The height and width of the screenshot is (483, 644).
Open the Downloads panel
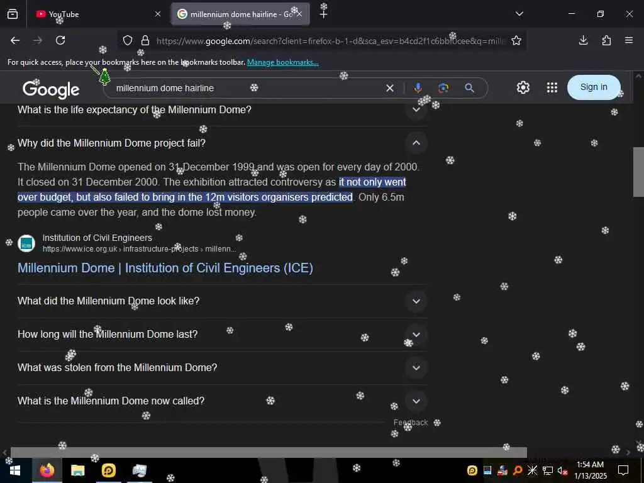[583, 40]
